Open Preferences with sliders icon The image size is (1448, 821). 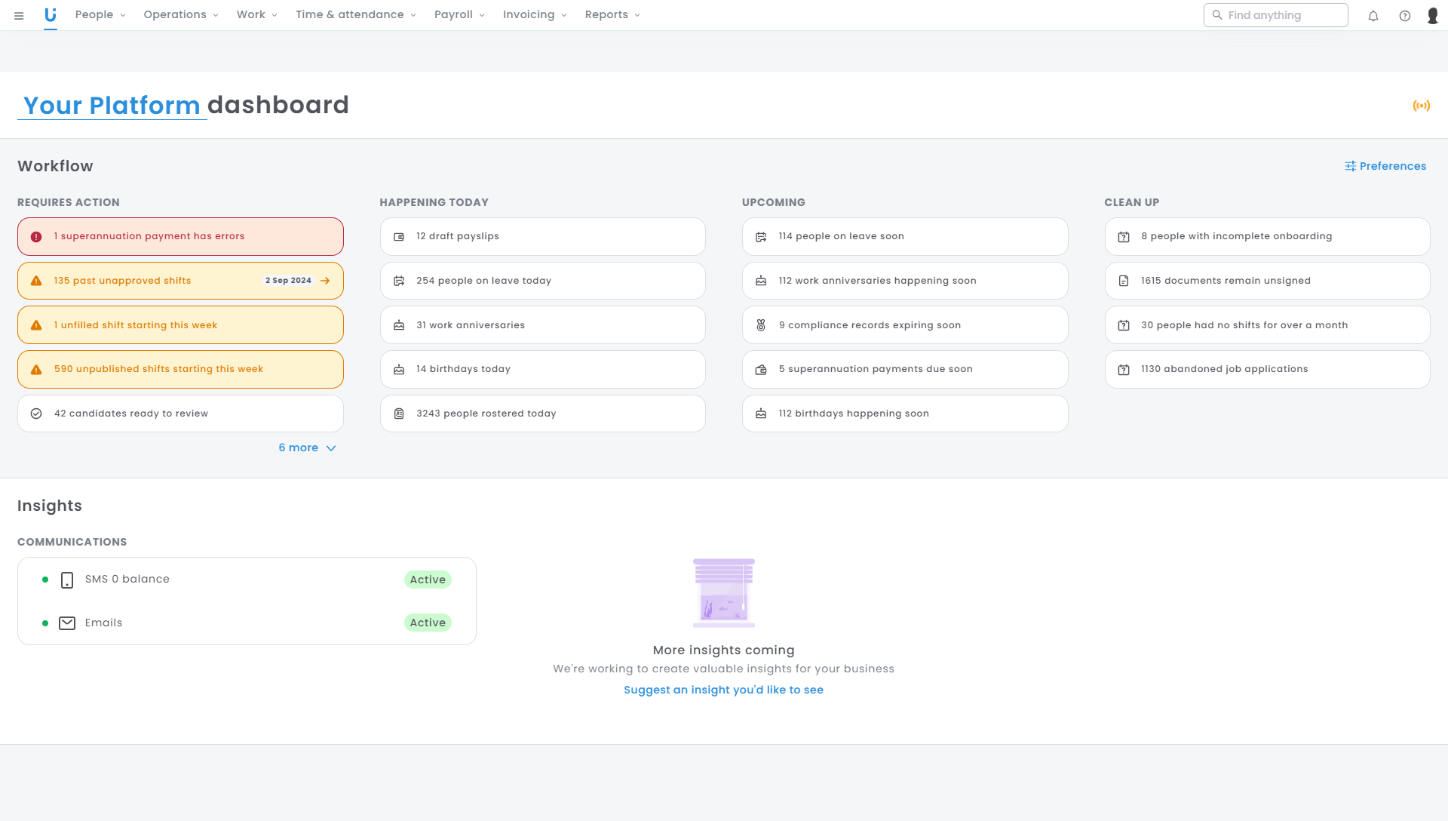click(1385, 166)
